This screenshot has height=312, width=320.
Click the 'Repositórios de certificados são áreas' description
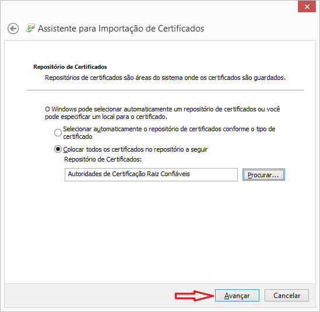point(165,78)
